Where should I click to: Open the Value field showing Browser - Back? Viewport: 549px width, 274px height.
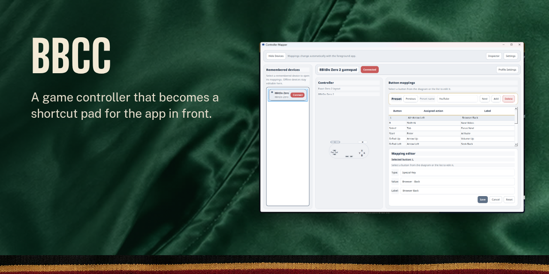[457, 182]
